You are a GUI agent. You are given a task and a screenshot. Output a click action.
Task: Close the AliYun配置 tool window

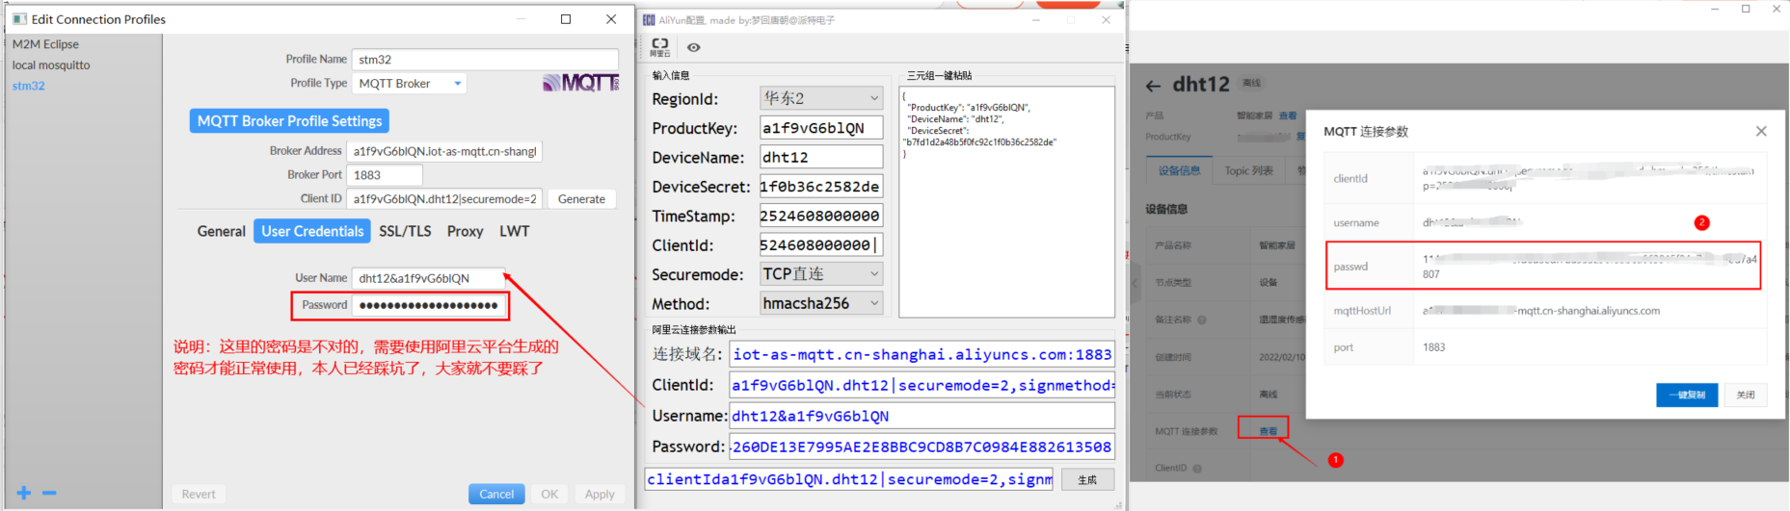[x=1106, y=20]
